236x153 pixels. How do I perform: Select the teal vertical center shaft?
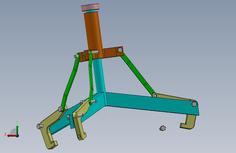pyautogui.click(x=99, y=75)
